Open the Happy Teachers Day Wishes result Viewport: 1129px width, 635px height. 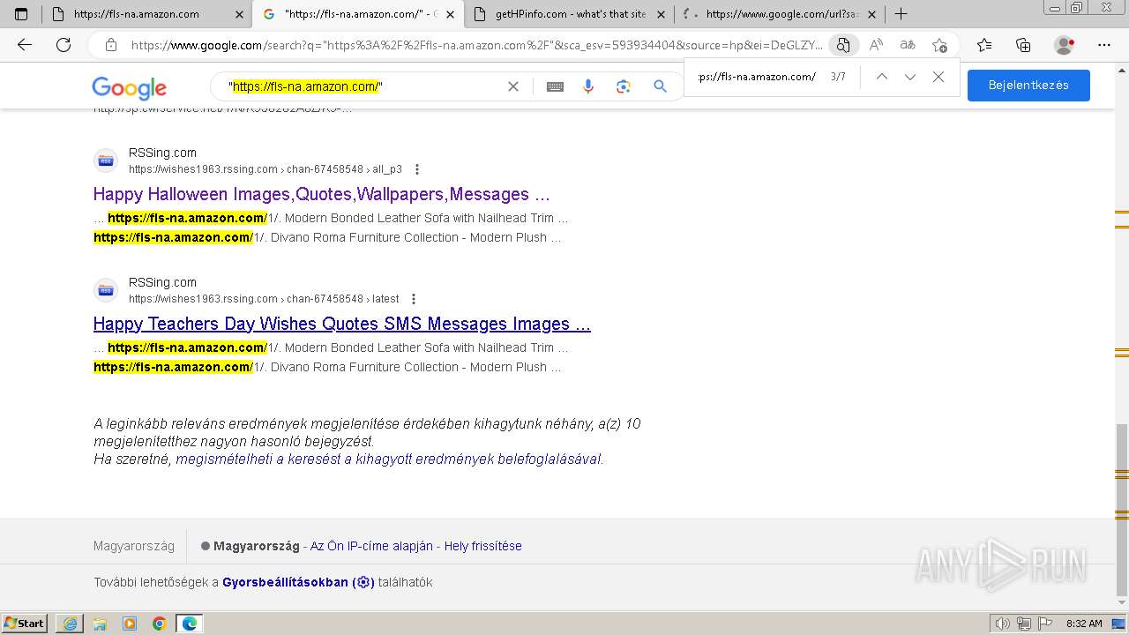tap(342, 324)
